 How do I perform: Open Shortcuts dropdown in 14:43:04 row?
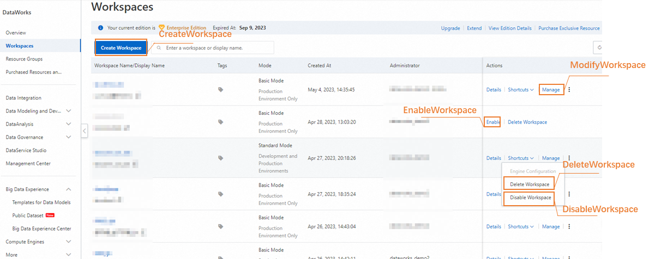(521, 227)
